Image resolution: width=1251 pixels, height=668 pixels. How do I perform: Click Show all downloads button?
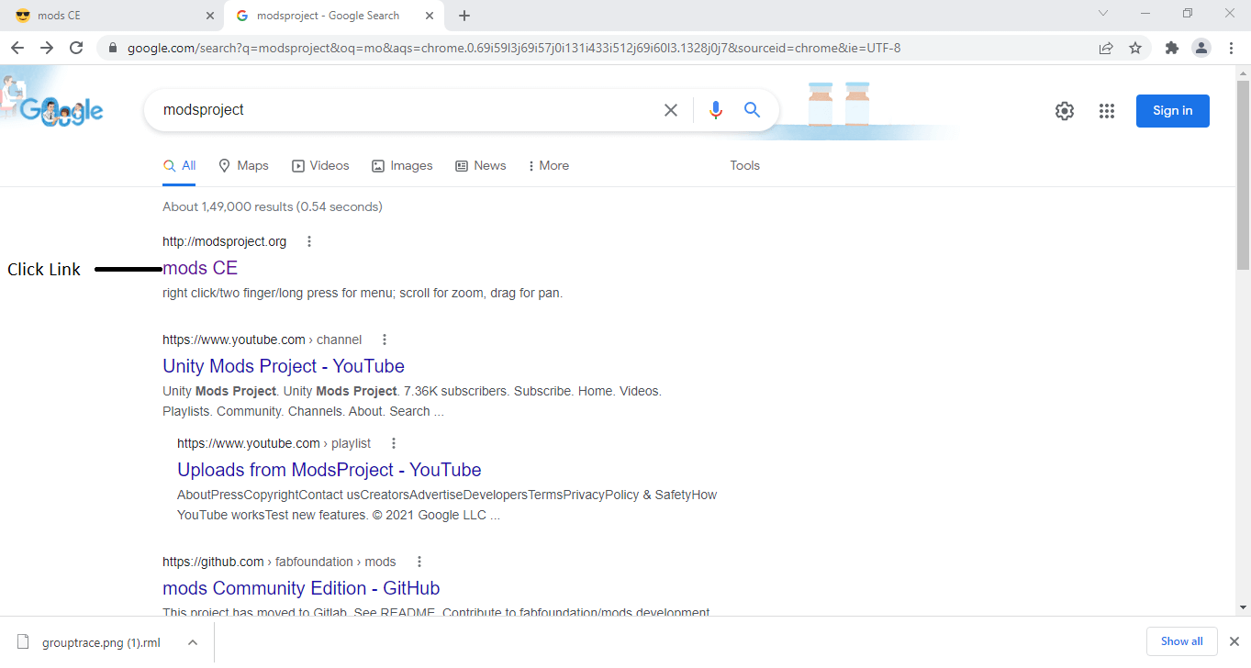coord(1181,641)
